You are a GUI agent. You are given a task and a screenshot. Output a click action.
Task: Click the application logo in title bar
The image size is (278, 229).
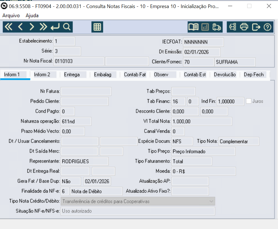[x=4, y=6]
